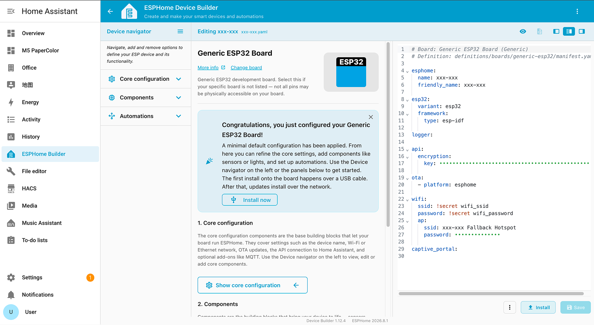Viewport: 594px width, 325px height.
Task: Switch to split editor layout view
Action: [569, 31]
